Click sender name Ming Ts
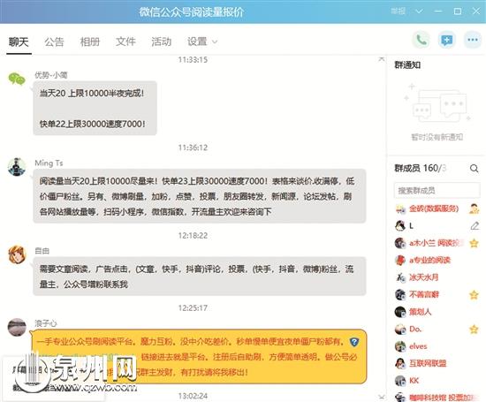486x402 pixels. 49,163
